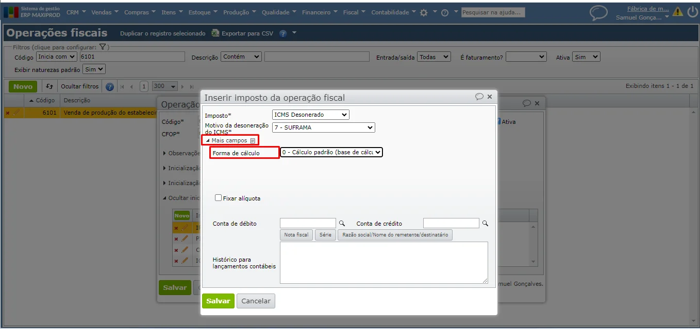Click the yellow warning alert icon
The width and height of the screenshot is (700, 329).
tap(677, 12)
